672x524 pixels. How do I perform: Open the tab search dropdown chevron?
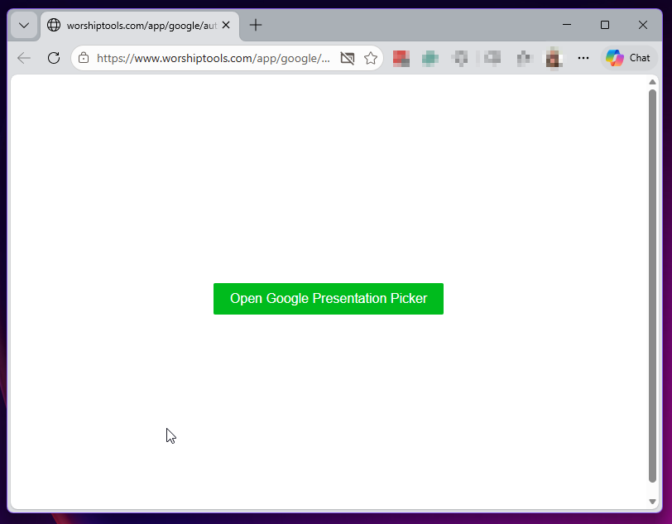click(x=24, y=26)
